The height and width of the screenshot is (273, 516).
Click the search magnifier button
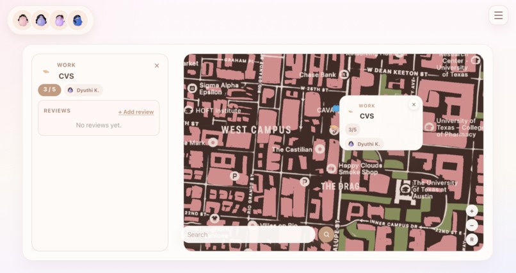[326, 235]
